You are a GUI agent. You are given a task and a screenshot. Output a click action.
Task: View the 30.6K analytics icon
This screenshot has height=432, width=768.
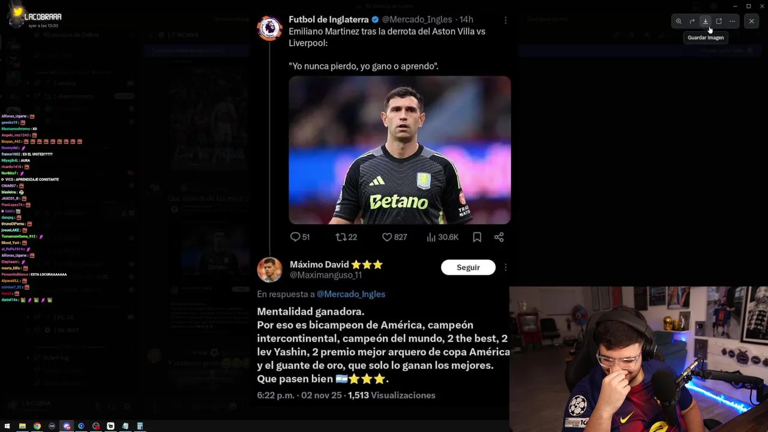(431, 237)
